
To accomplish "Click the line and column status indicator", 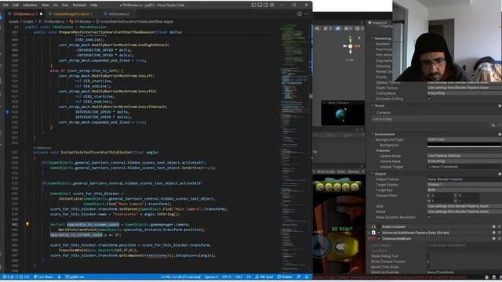I will coord(180,277).
